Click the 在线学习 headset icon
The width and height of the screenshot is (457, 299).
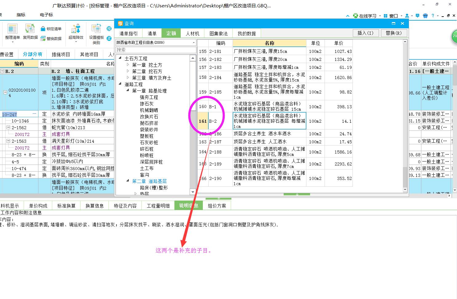tap(356, 16)
